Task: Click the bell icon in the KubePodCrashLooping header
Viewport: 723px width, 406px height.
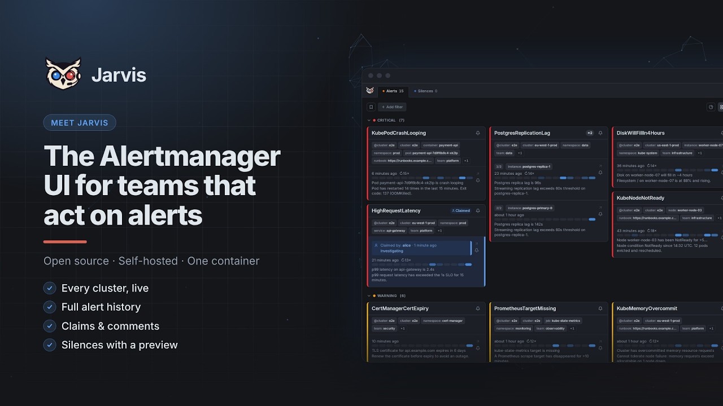Action: pos(478,133)
